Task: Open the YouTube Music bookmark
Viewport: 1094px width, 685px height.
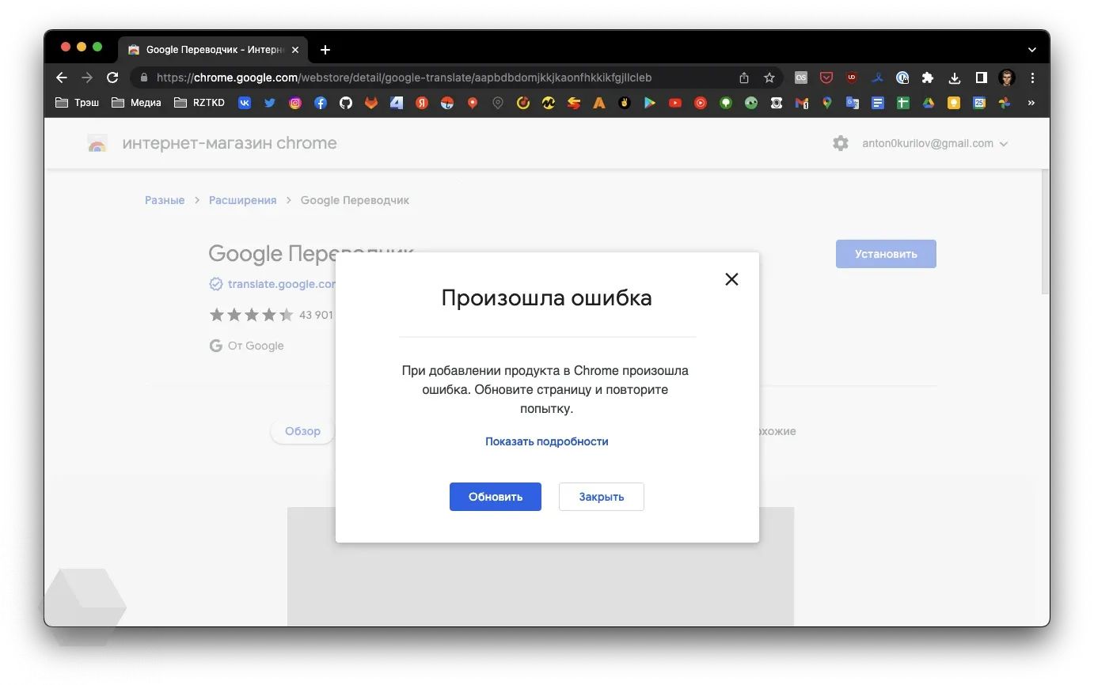Action: click(701, 103)
